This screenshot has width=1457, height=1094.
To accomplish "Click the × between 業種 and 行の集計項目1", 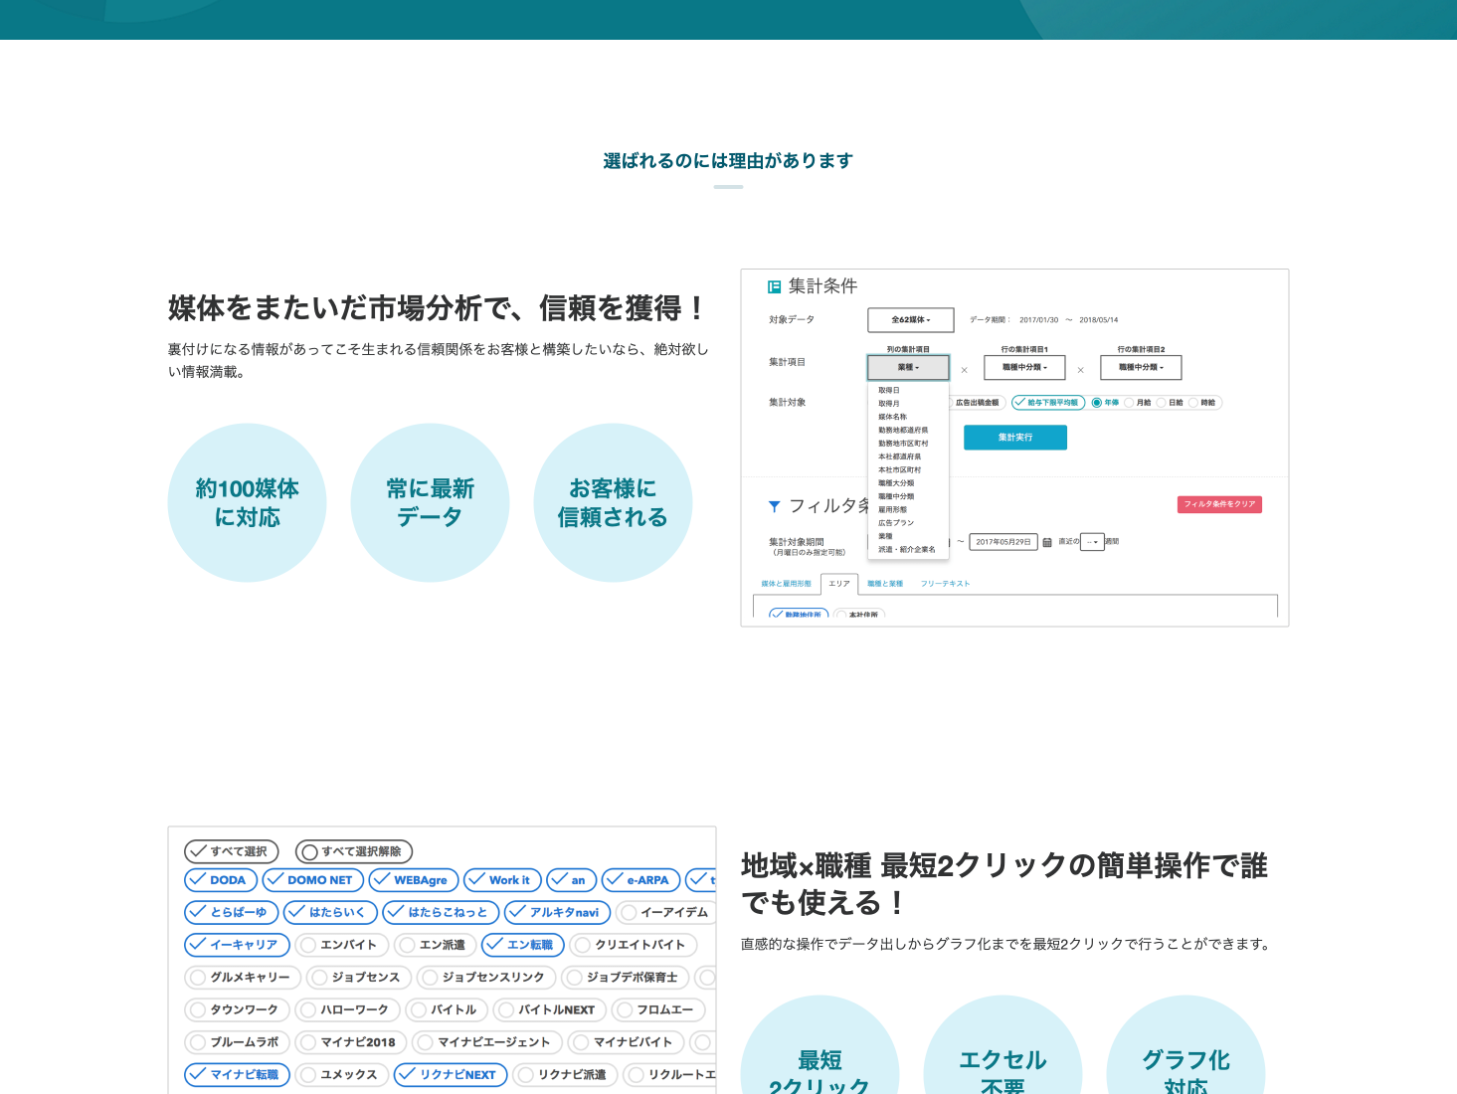I will click(x=964, y=370).
